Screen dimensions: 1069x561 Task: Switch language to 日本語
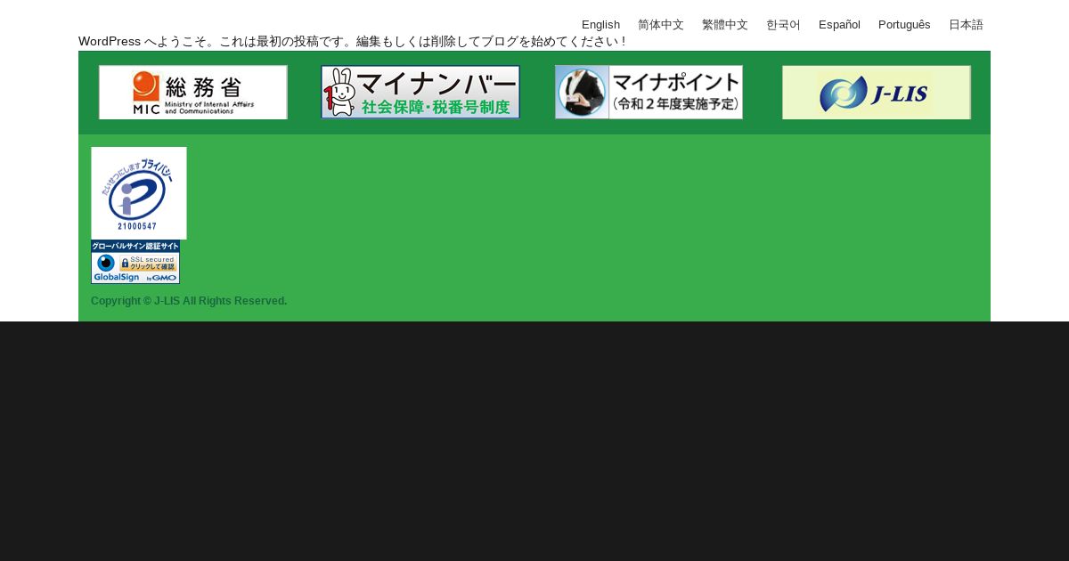point(966,25)
